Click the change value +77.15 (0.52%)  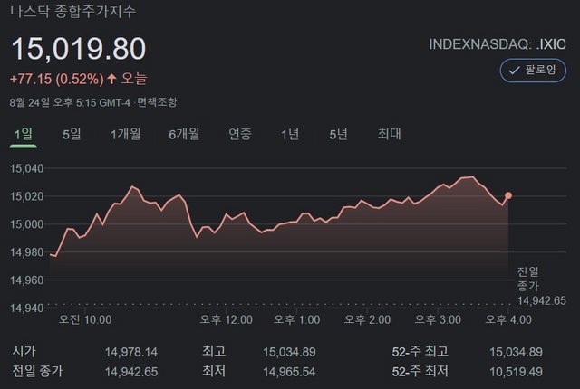pos(56,79)
